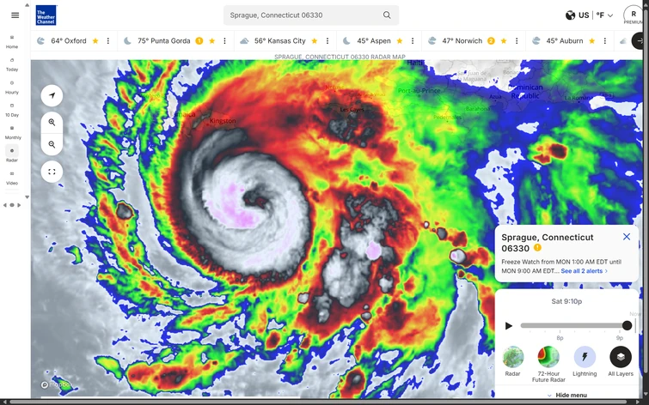Center map on my location arrow
This screenshot has height=405, width=649.
[52, 95]
